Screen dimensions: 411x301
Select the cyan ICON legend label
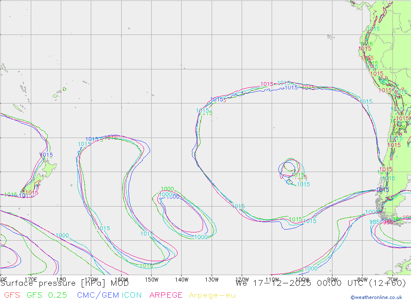132,295
